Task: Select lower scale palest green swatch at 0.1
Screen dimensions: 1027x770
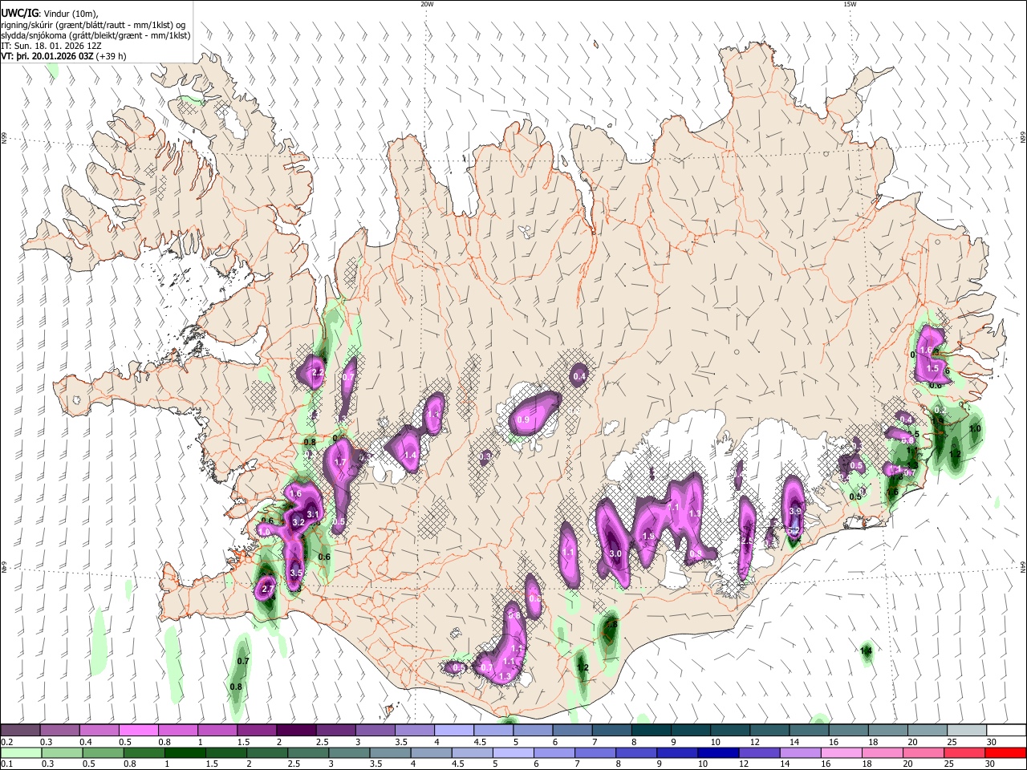Action: click(21, 752)
